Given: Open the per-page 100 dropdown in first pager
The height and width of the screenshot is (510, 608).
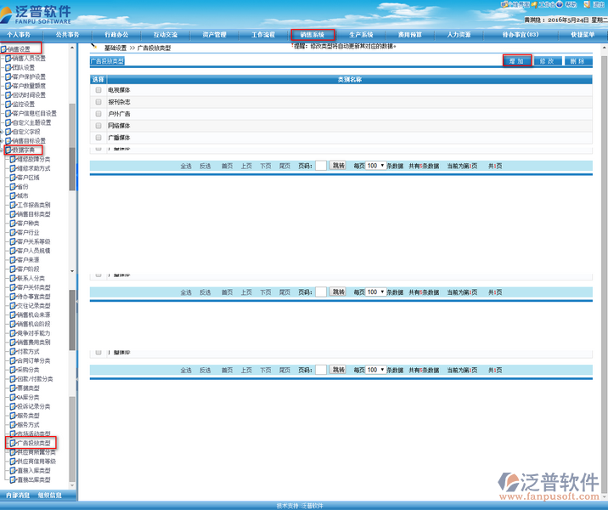Looking at the screenshot, I should click(376, 166).
